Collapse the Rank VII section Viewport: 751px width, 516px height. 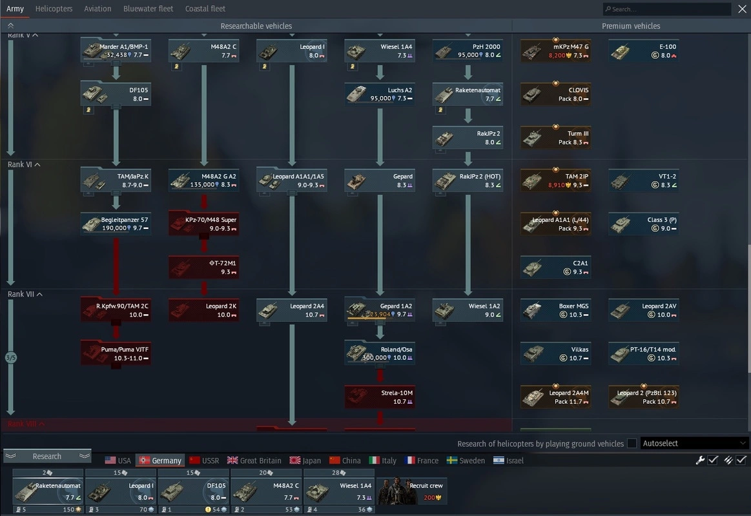point(39,295)
